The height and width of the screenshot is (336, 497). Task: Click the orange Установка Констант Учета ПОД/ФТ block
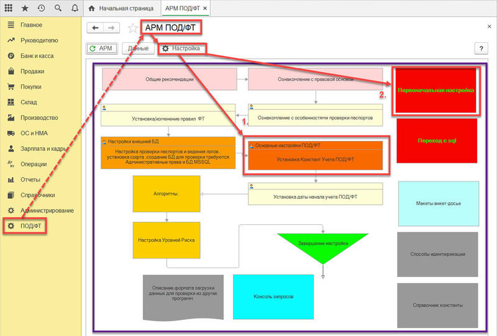(x=315, y=160)
